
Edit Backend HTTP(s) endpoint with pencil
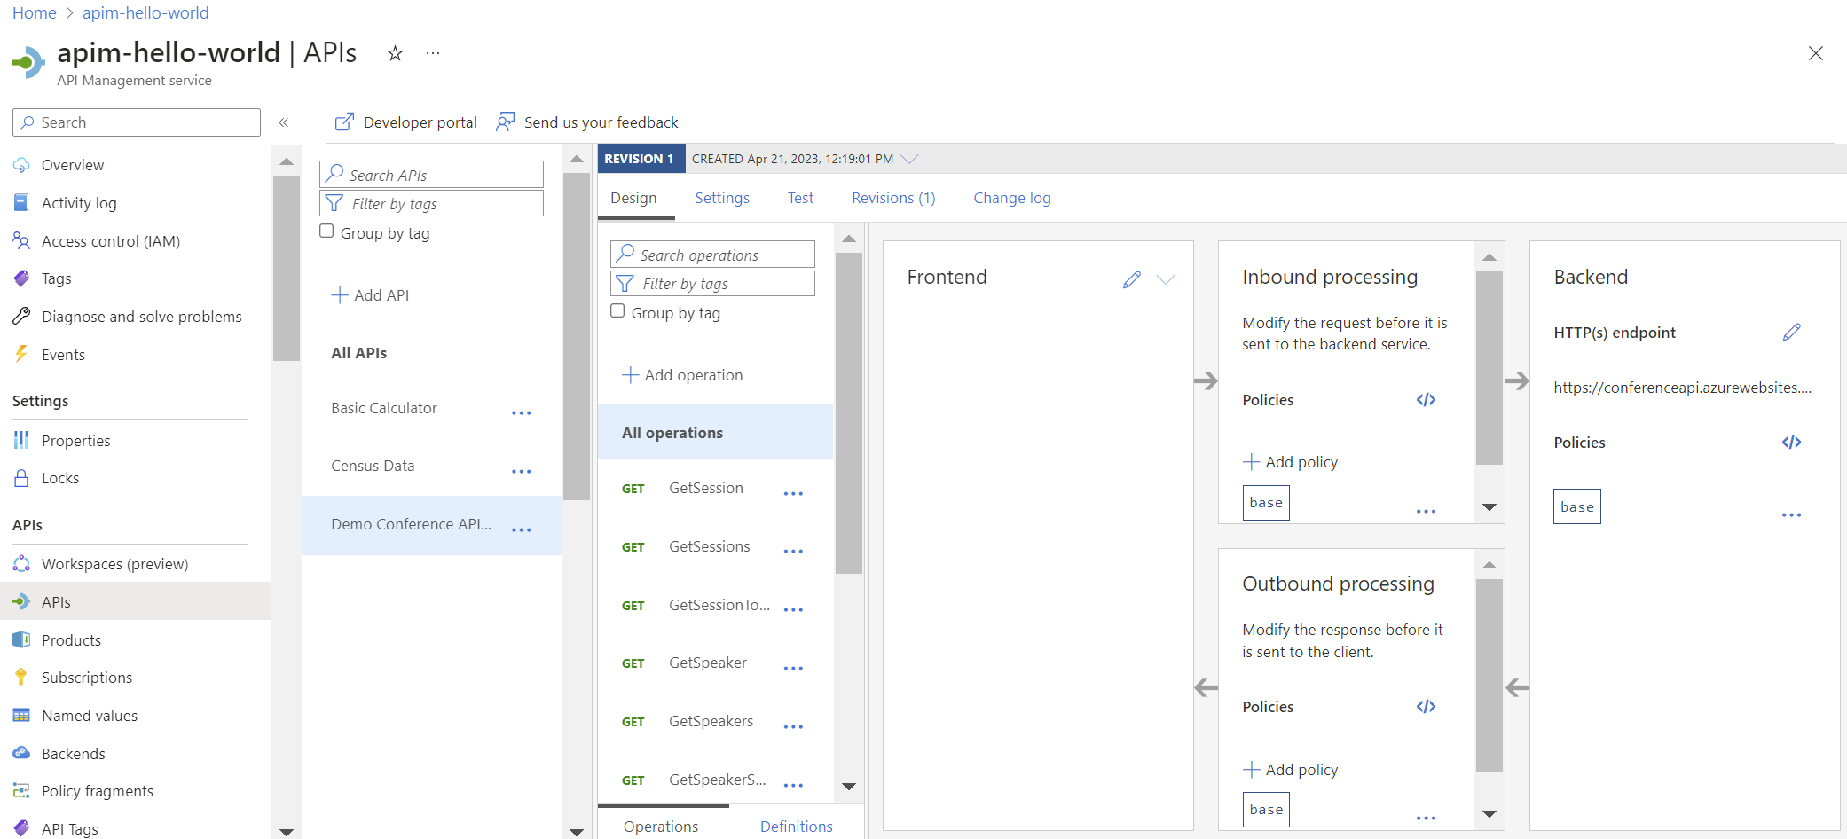coord(1791,332)
